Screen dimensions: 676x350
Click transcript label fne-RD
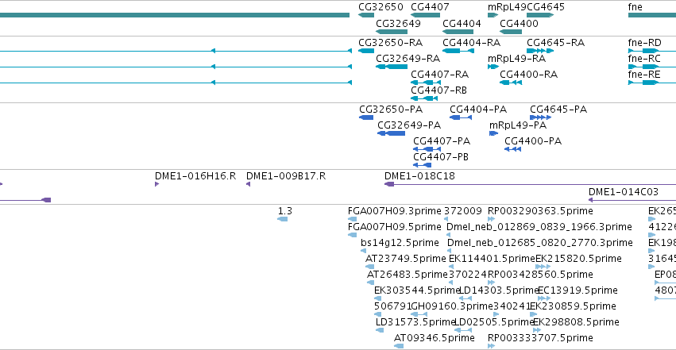click(x=644, y=43)
